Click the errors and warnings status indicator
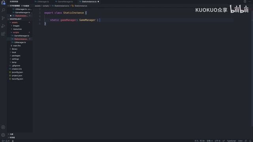This screenshot has height=142, width=253. pyautogui.click(x=6, y=141)
